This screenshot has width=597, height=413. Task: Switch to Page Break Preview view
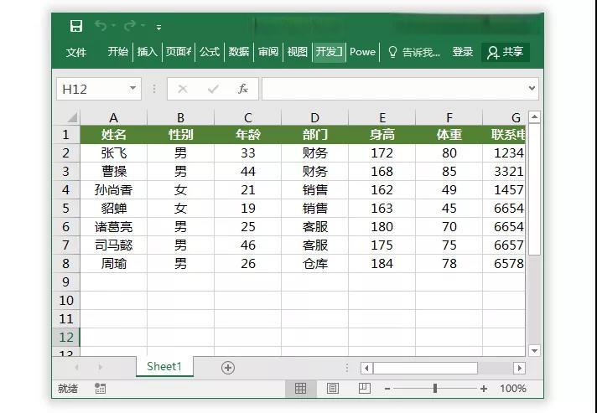tap(364, 389)
